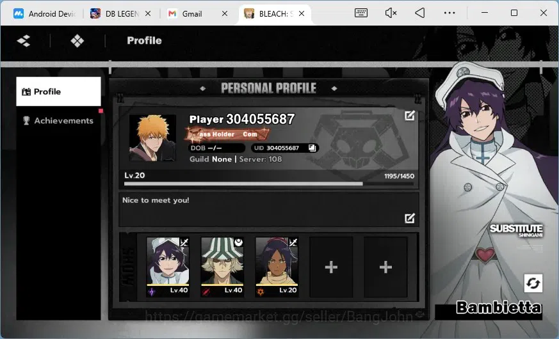559x339 pixels.
Task: Open the four-diamond home menu icon
Action: coord(77,41)
